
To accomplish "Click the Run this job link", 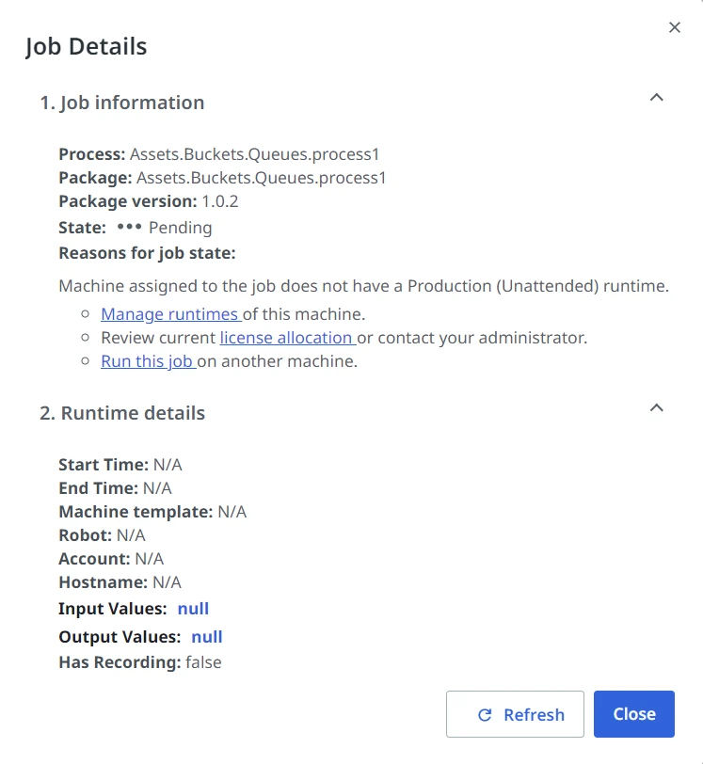I will (148, 361).
